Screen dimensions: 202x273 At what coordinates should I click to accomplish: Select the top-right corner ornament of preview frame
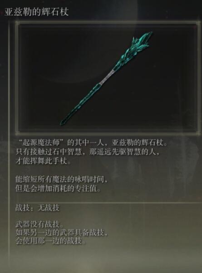198,23
